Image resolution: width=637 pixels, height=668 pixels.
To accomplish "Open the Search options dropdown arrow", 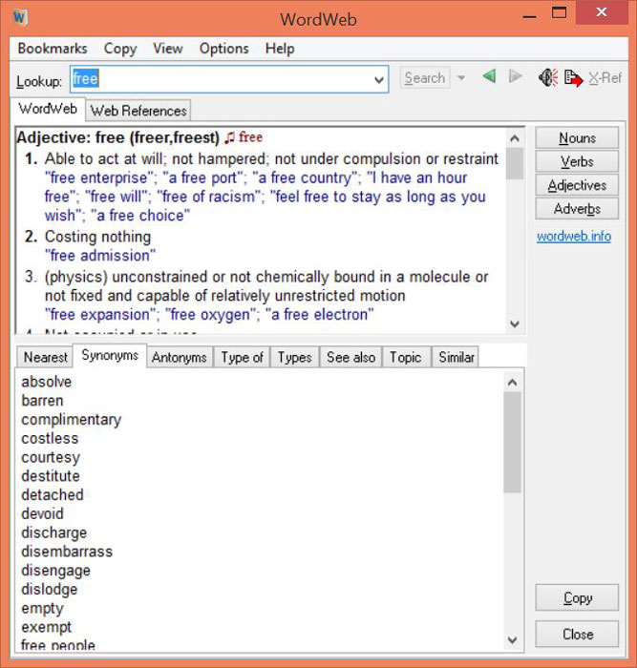I will pos(461,78).
